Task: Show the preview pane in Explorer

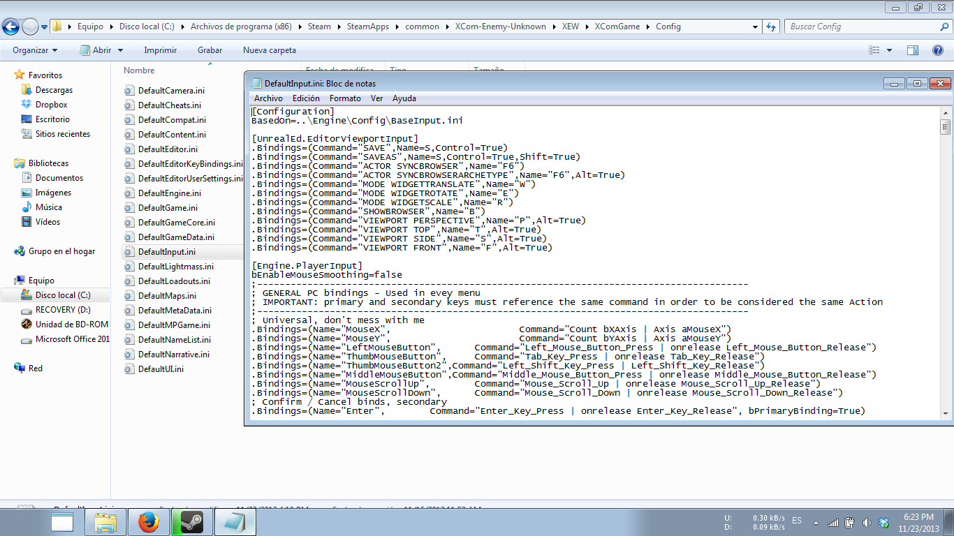Action: [913, 50]
